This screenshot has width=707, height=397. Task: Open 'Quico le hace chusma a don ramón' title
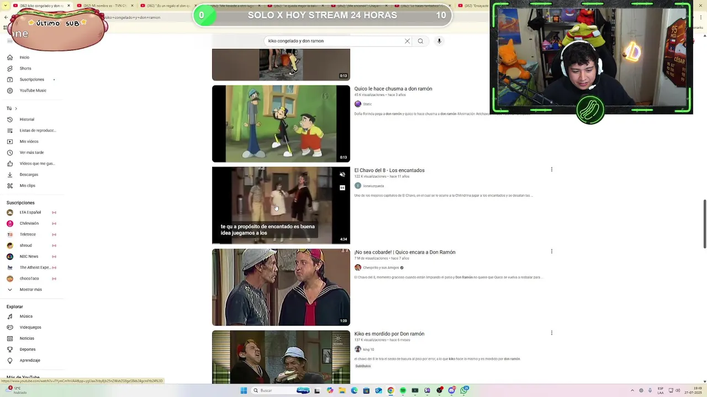tap(393, 89)
